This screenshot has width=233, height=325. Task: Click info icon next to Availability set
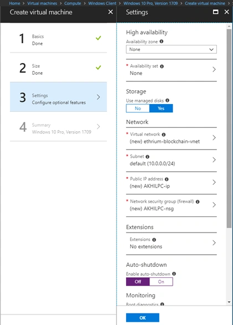tap(162, 66)
